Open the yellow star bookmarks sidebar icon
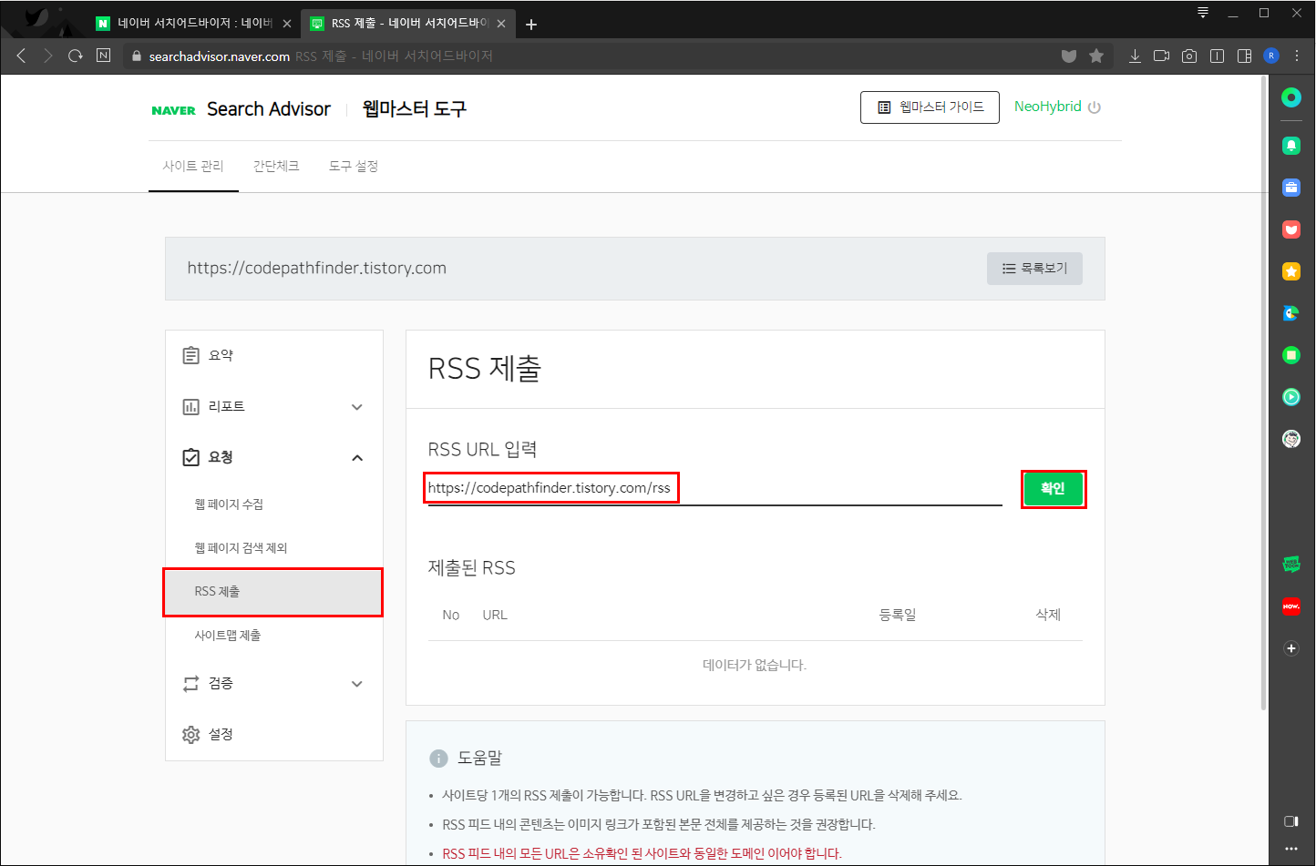Viewport: 1316px width, 866px height. coord(1291,271)
